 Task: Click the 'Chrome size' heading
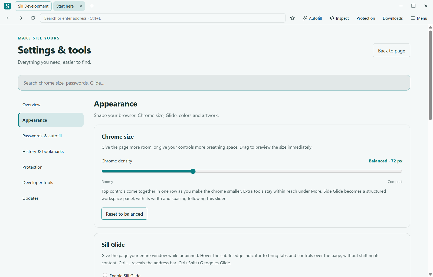[118, 137]
